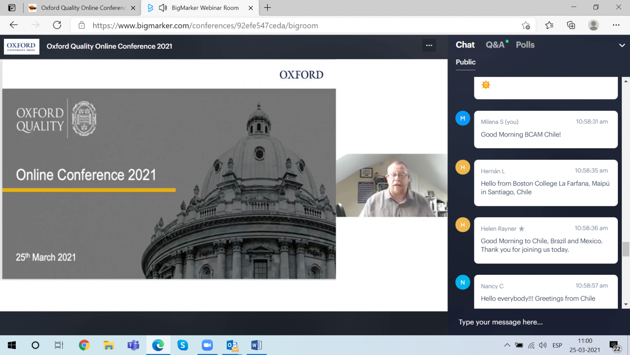Open the notification action center
The image size is (630, 355).
coord(615,345)
